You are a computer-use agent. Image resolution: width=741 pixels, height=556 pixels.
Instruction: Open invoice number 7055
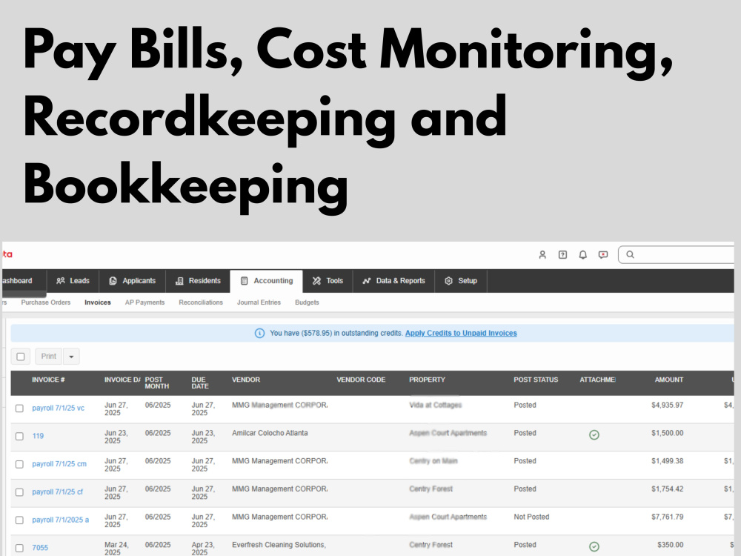(40, 548)
